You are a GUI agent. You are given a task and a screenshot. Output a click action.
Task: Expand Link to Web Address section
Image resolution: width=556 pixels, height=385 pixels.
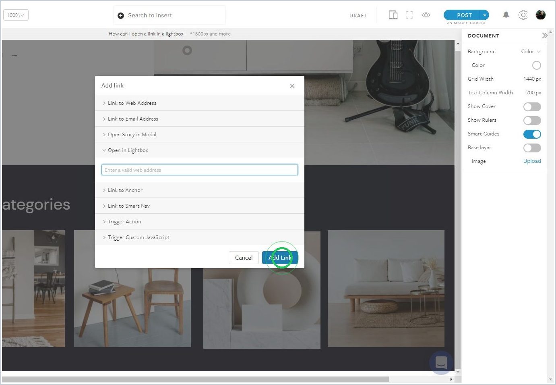tap(200, 103)
